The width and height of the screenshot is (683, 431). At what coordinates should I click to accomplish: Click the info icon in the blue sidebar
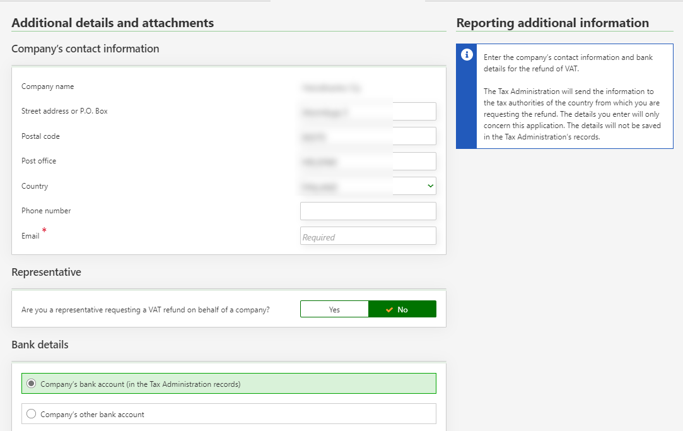467,55
